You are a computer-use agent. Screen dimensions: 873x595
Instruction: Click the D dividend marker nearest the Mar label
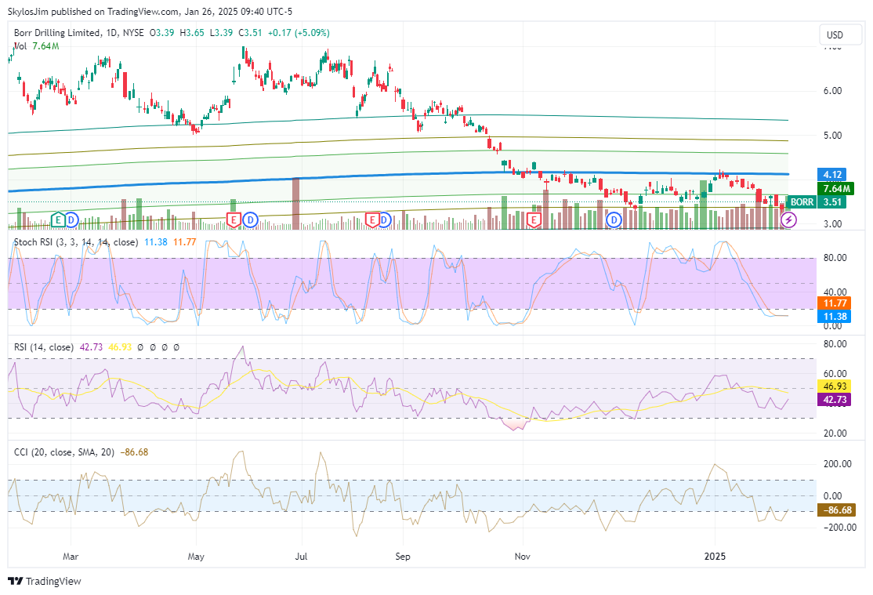(x=72, y=220)
